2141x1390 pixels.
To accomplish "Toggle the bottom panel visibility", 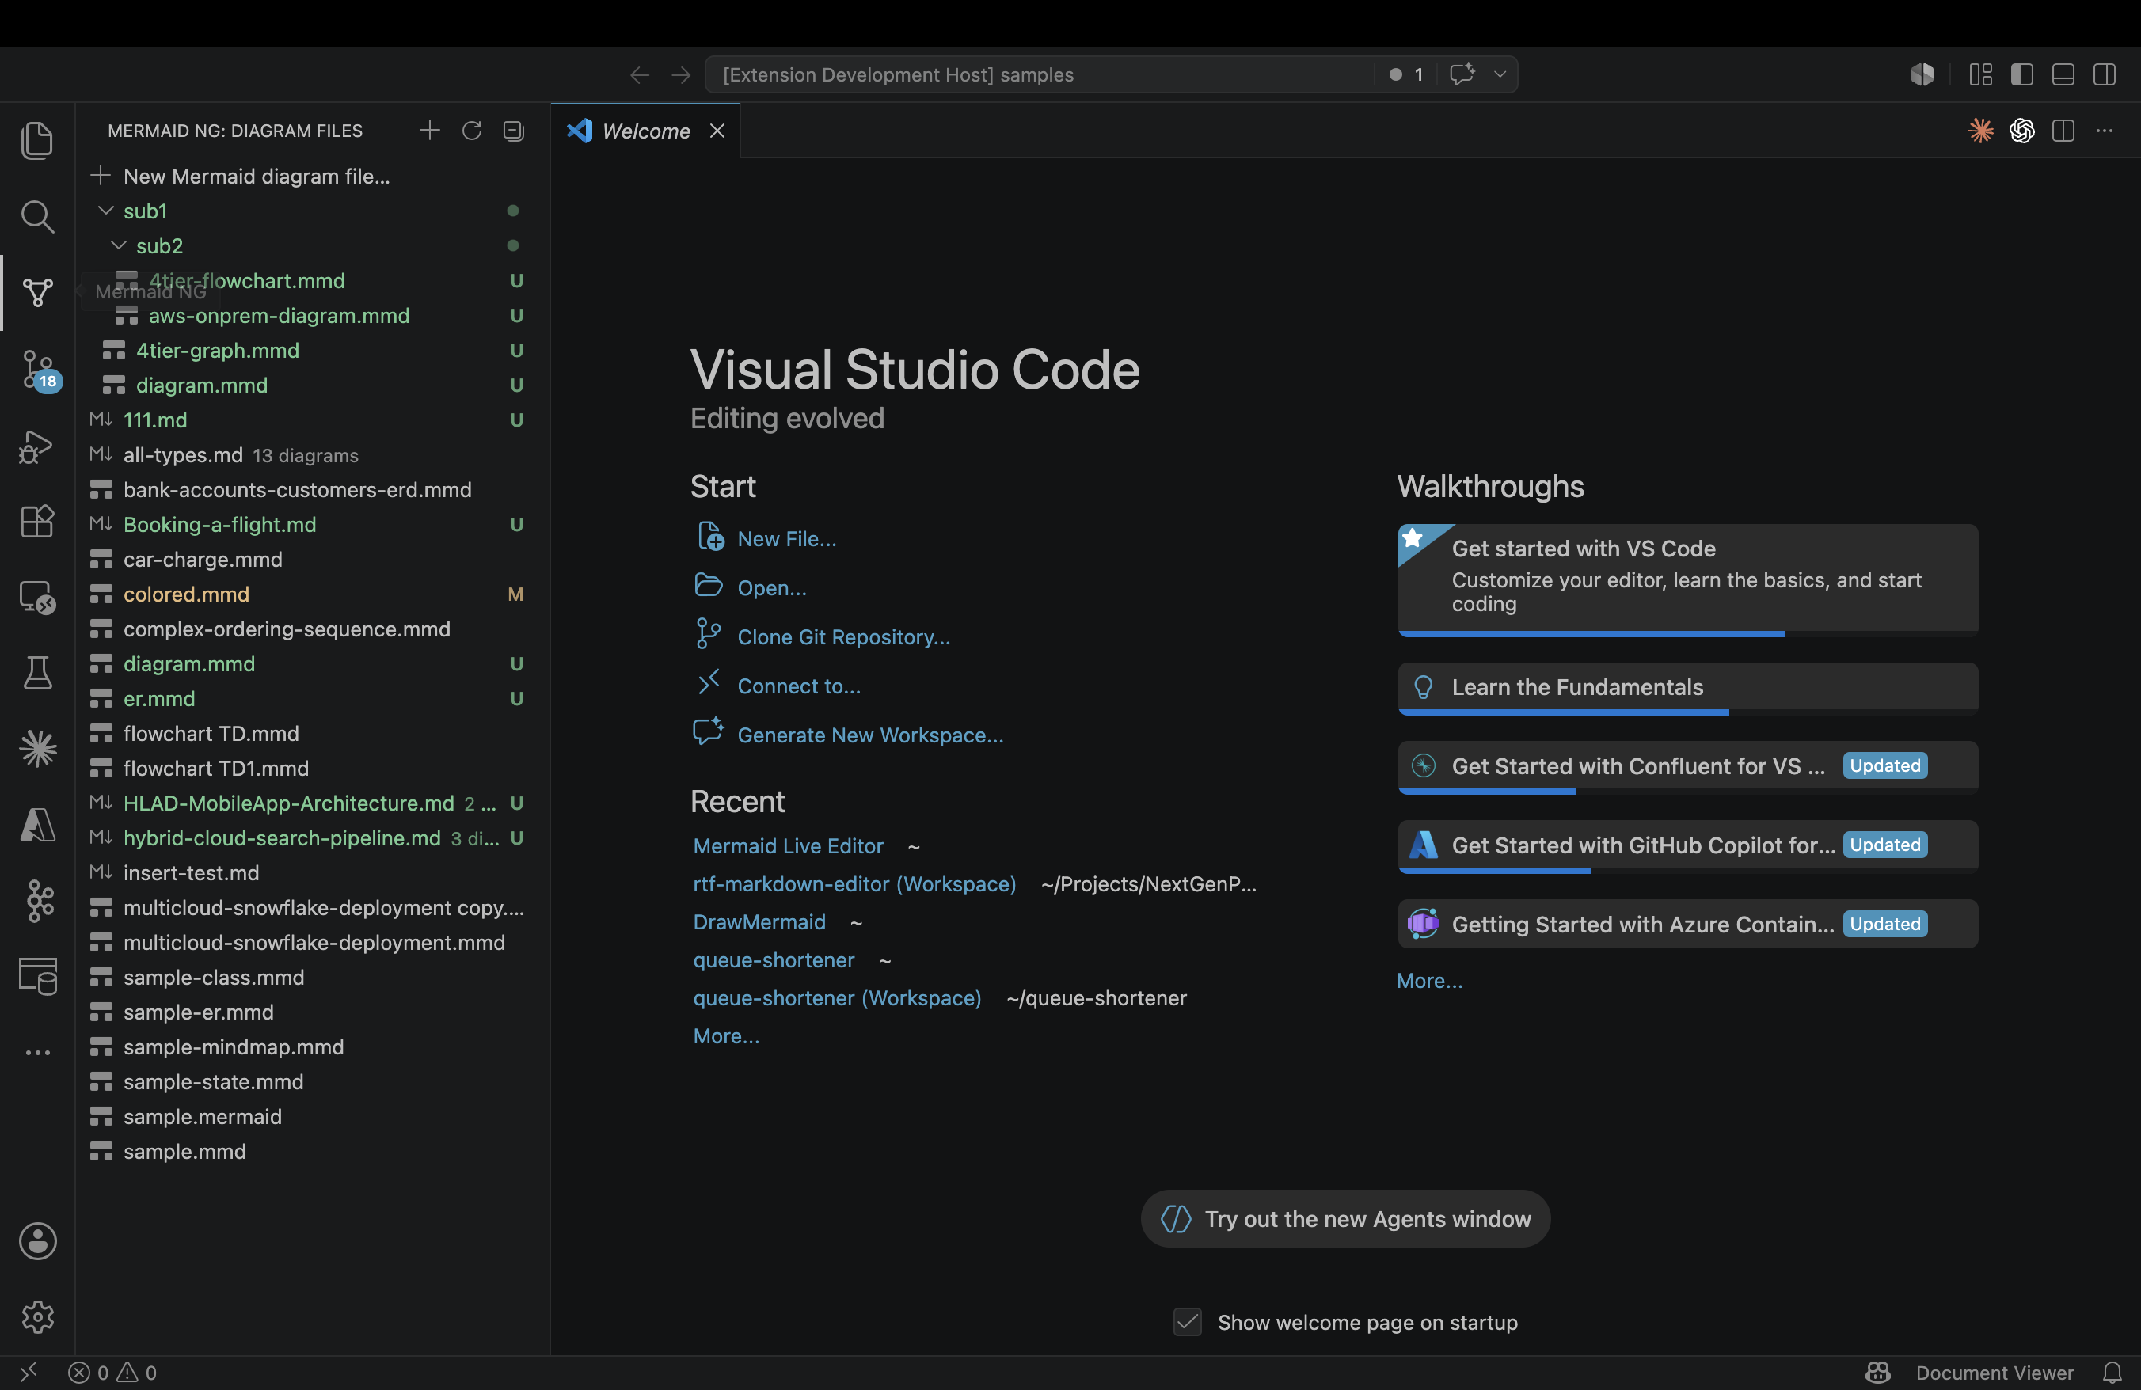I will click(x=2063, y=74).
